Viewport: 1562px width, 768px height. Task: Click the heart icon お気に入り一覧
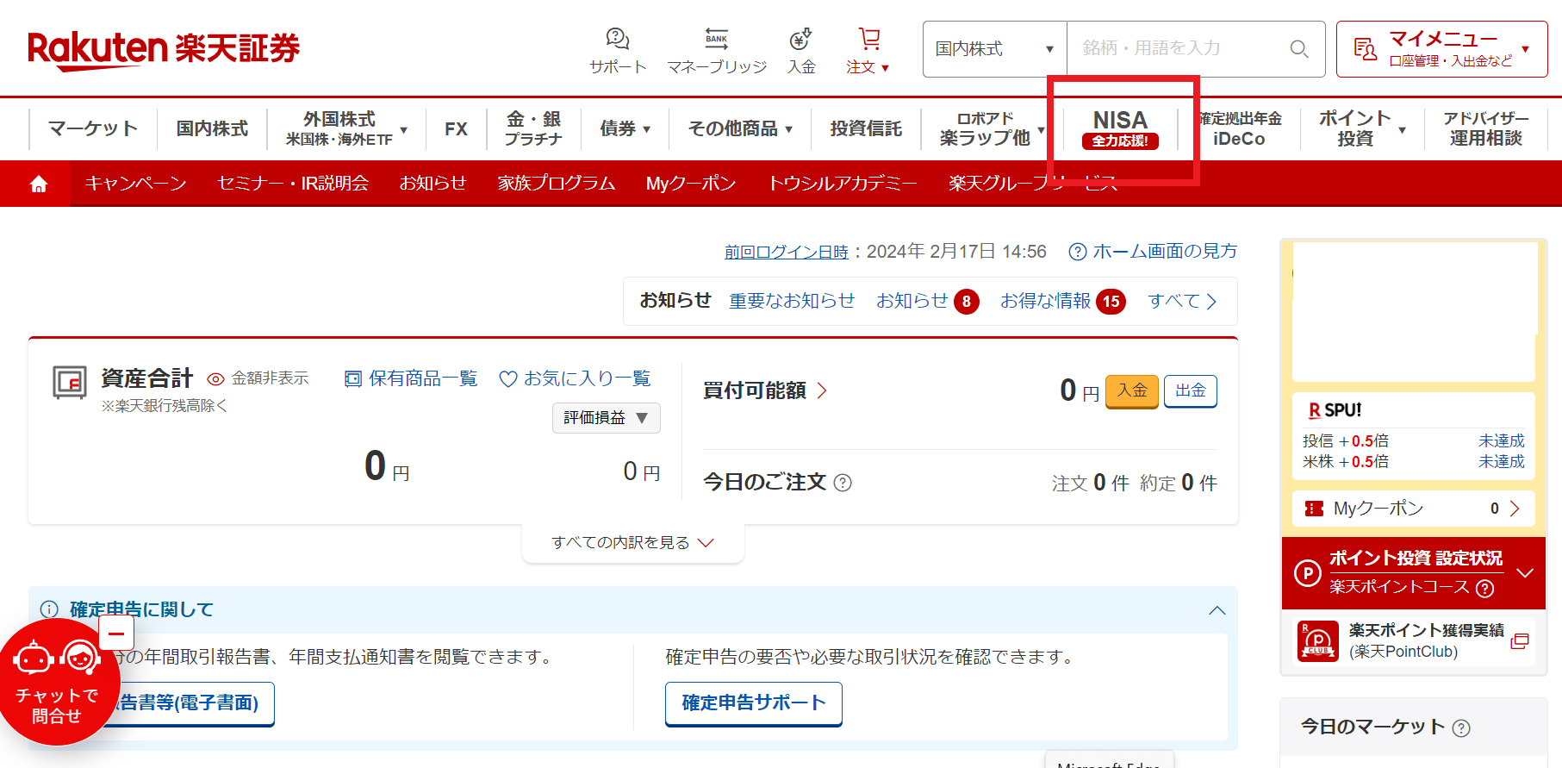point(508,379)
